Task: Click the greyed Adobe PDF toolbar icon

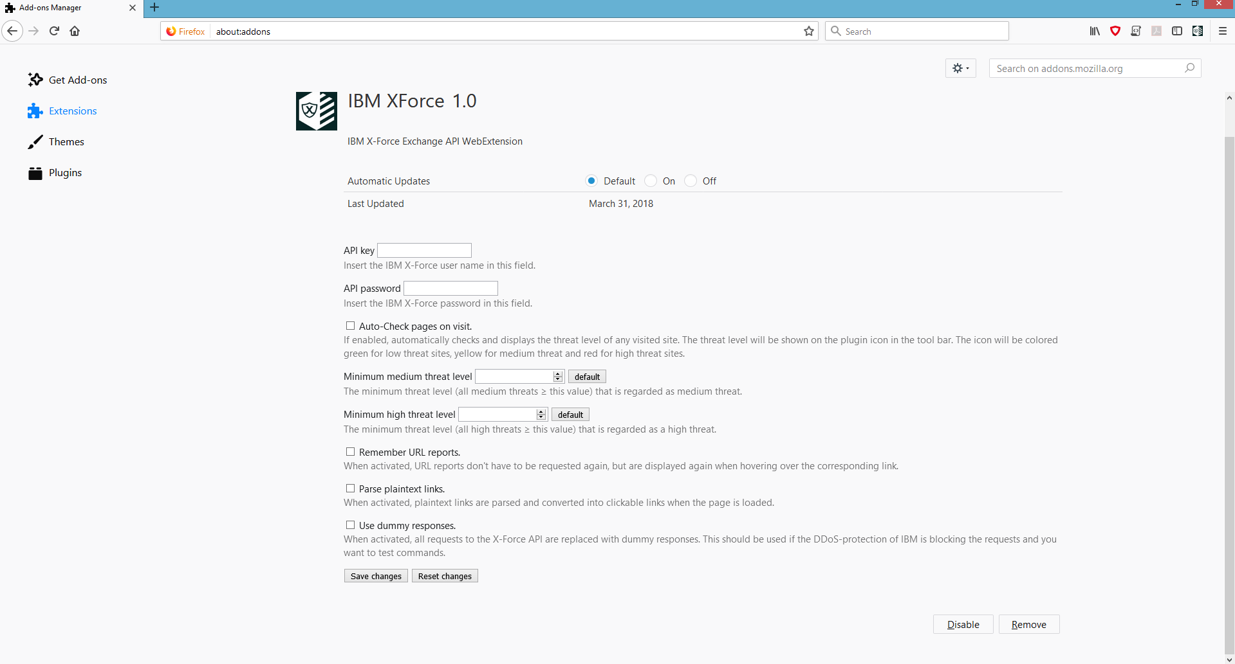Action: (x=1156, y=31)
